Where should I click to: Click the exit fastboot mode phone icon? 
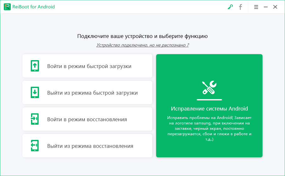pos(35,92)
